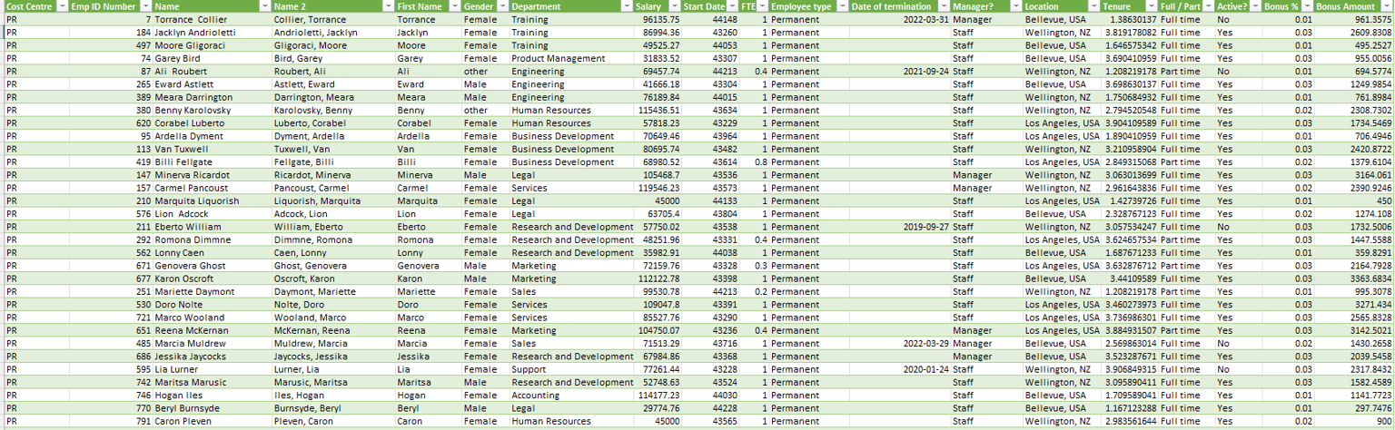Click bonus amount cell 2308.7302
The height and width of the screenshot is (430, 1395).
coord(1354,110)
